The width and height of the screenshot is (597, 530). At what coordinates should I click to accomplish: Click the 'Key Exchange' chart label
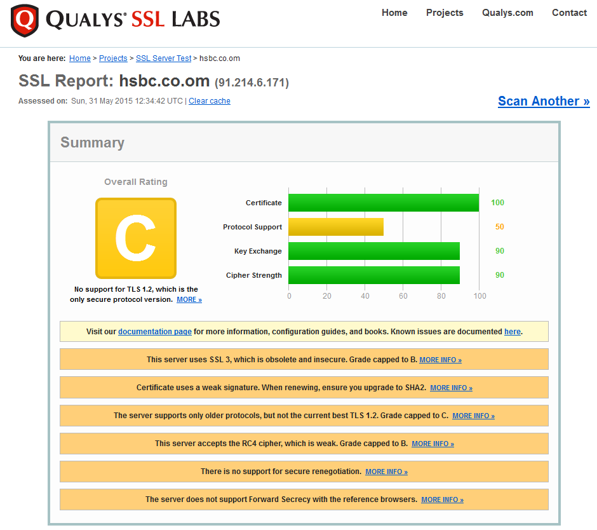[x=258, y=251]
